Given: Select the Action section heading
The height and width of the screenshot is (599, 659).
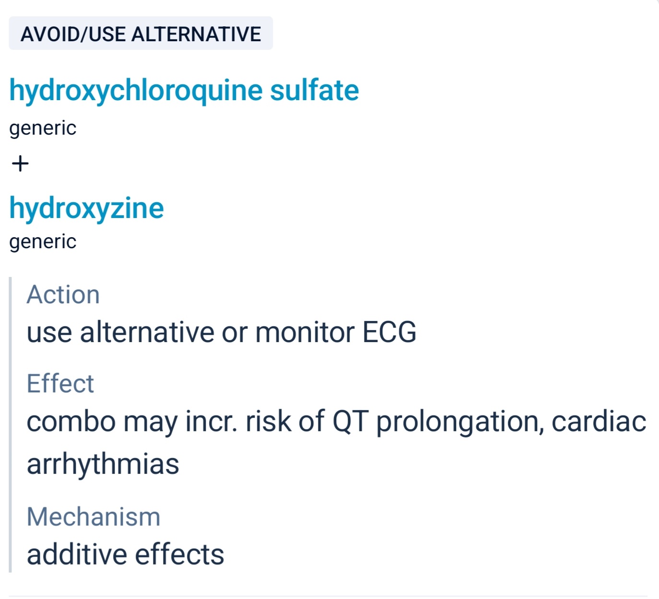Looking at the screenshot, I should [63, 295].
